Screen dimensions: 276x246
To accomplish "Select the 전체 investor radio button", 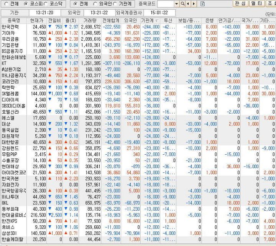I will coord(75,4).
